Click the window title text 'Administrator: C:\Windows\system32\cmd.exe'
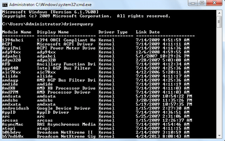Viewport: 225px width, 141px height. click(x=50, y=5)
